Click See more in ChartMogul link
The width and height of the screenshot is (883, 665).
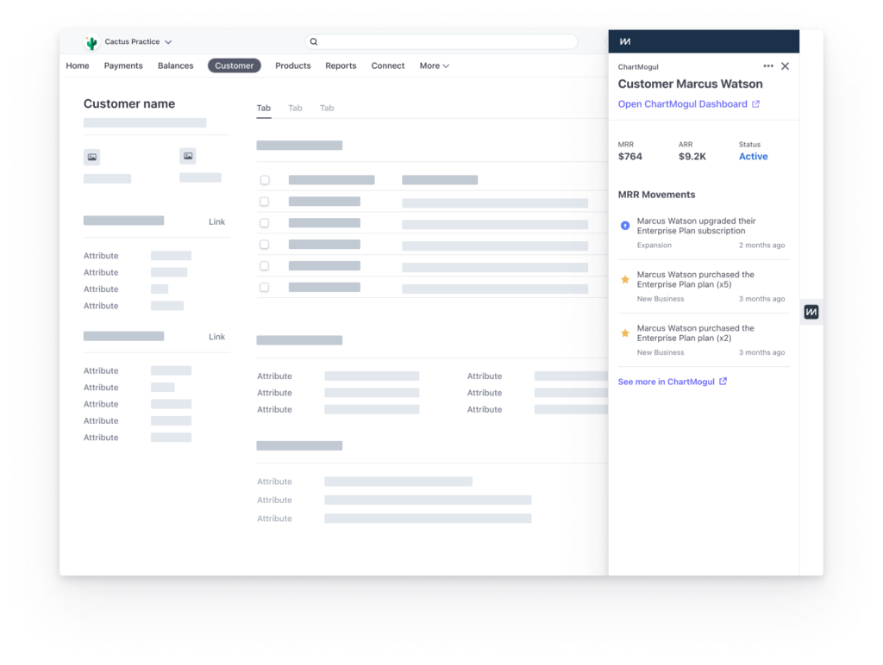click(x=667, y=382)
